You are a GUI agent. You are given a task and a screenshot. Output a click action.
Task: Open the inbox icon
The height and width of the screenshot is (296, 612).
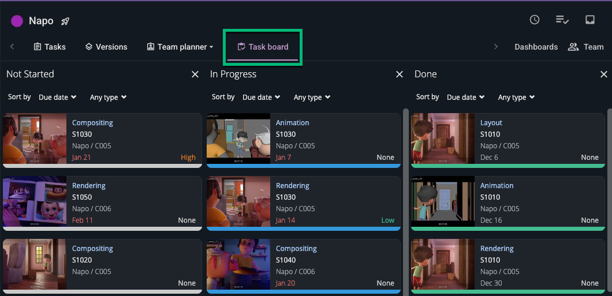589,20
